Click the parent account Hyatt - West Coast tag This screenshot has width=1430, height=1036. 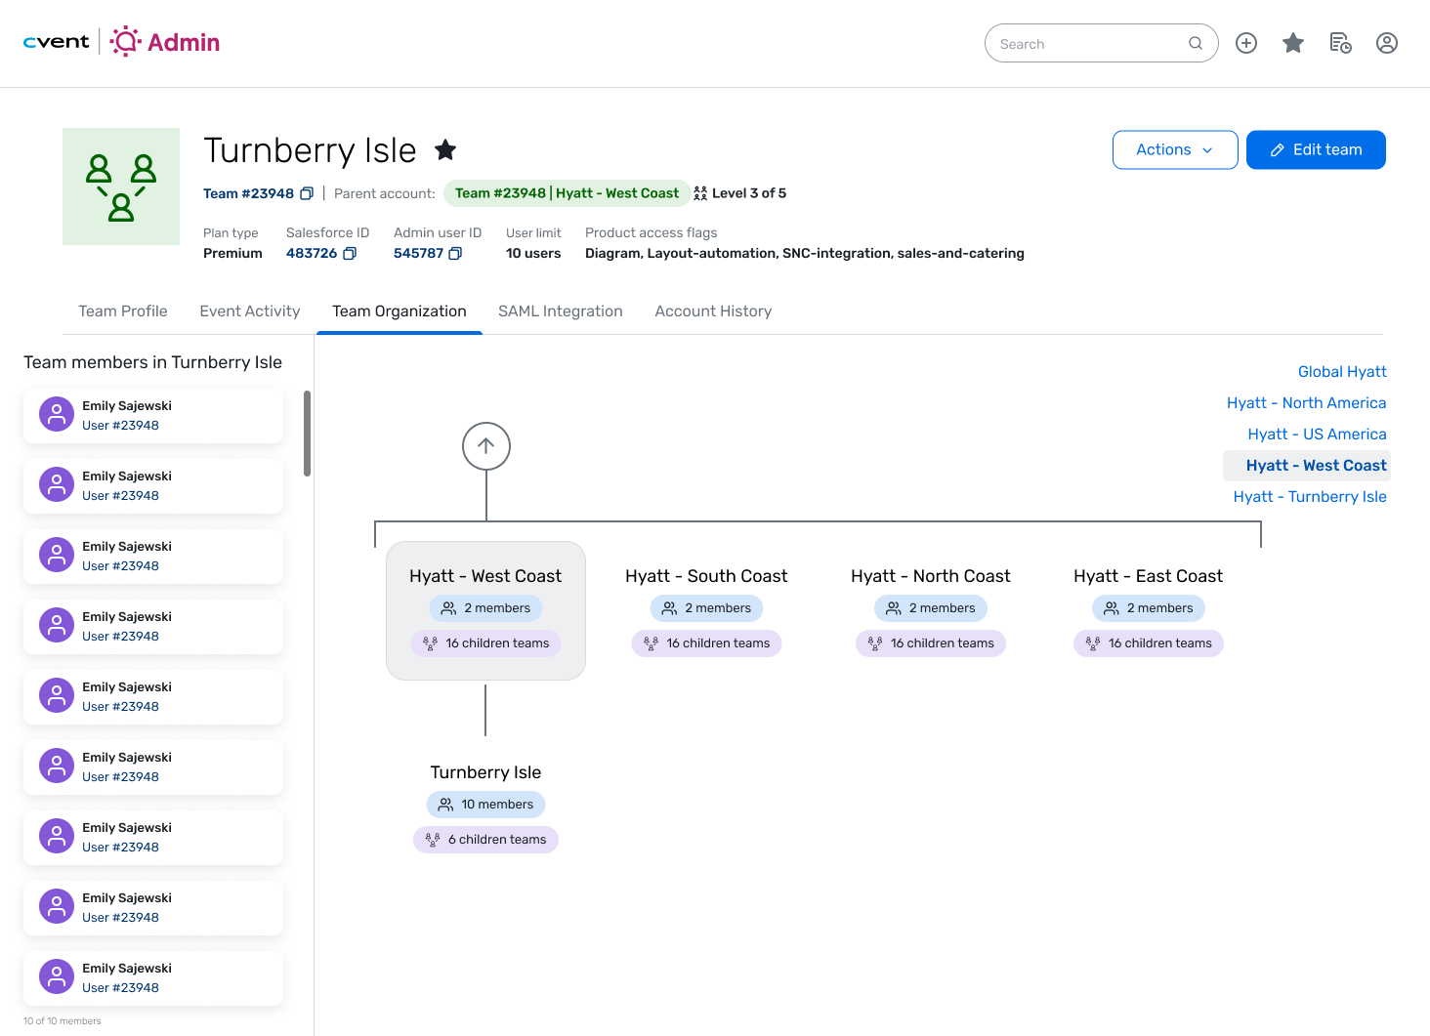click(567, 193)
